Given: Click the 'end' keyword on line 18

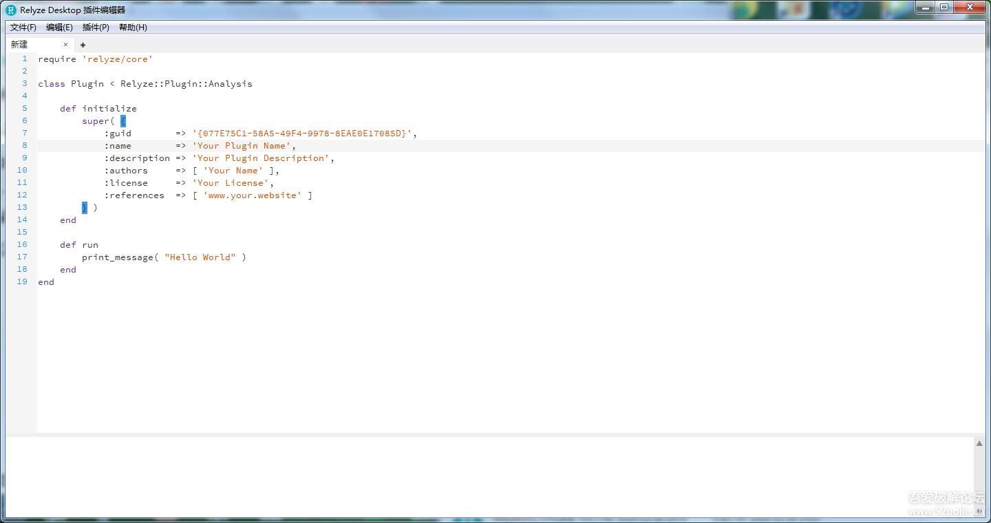Looking at the screenshot, I should coord(68,270).
